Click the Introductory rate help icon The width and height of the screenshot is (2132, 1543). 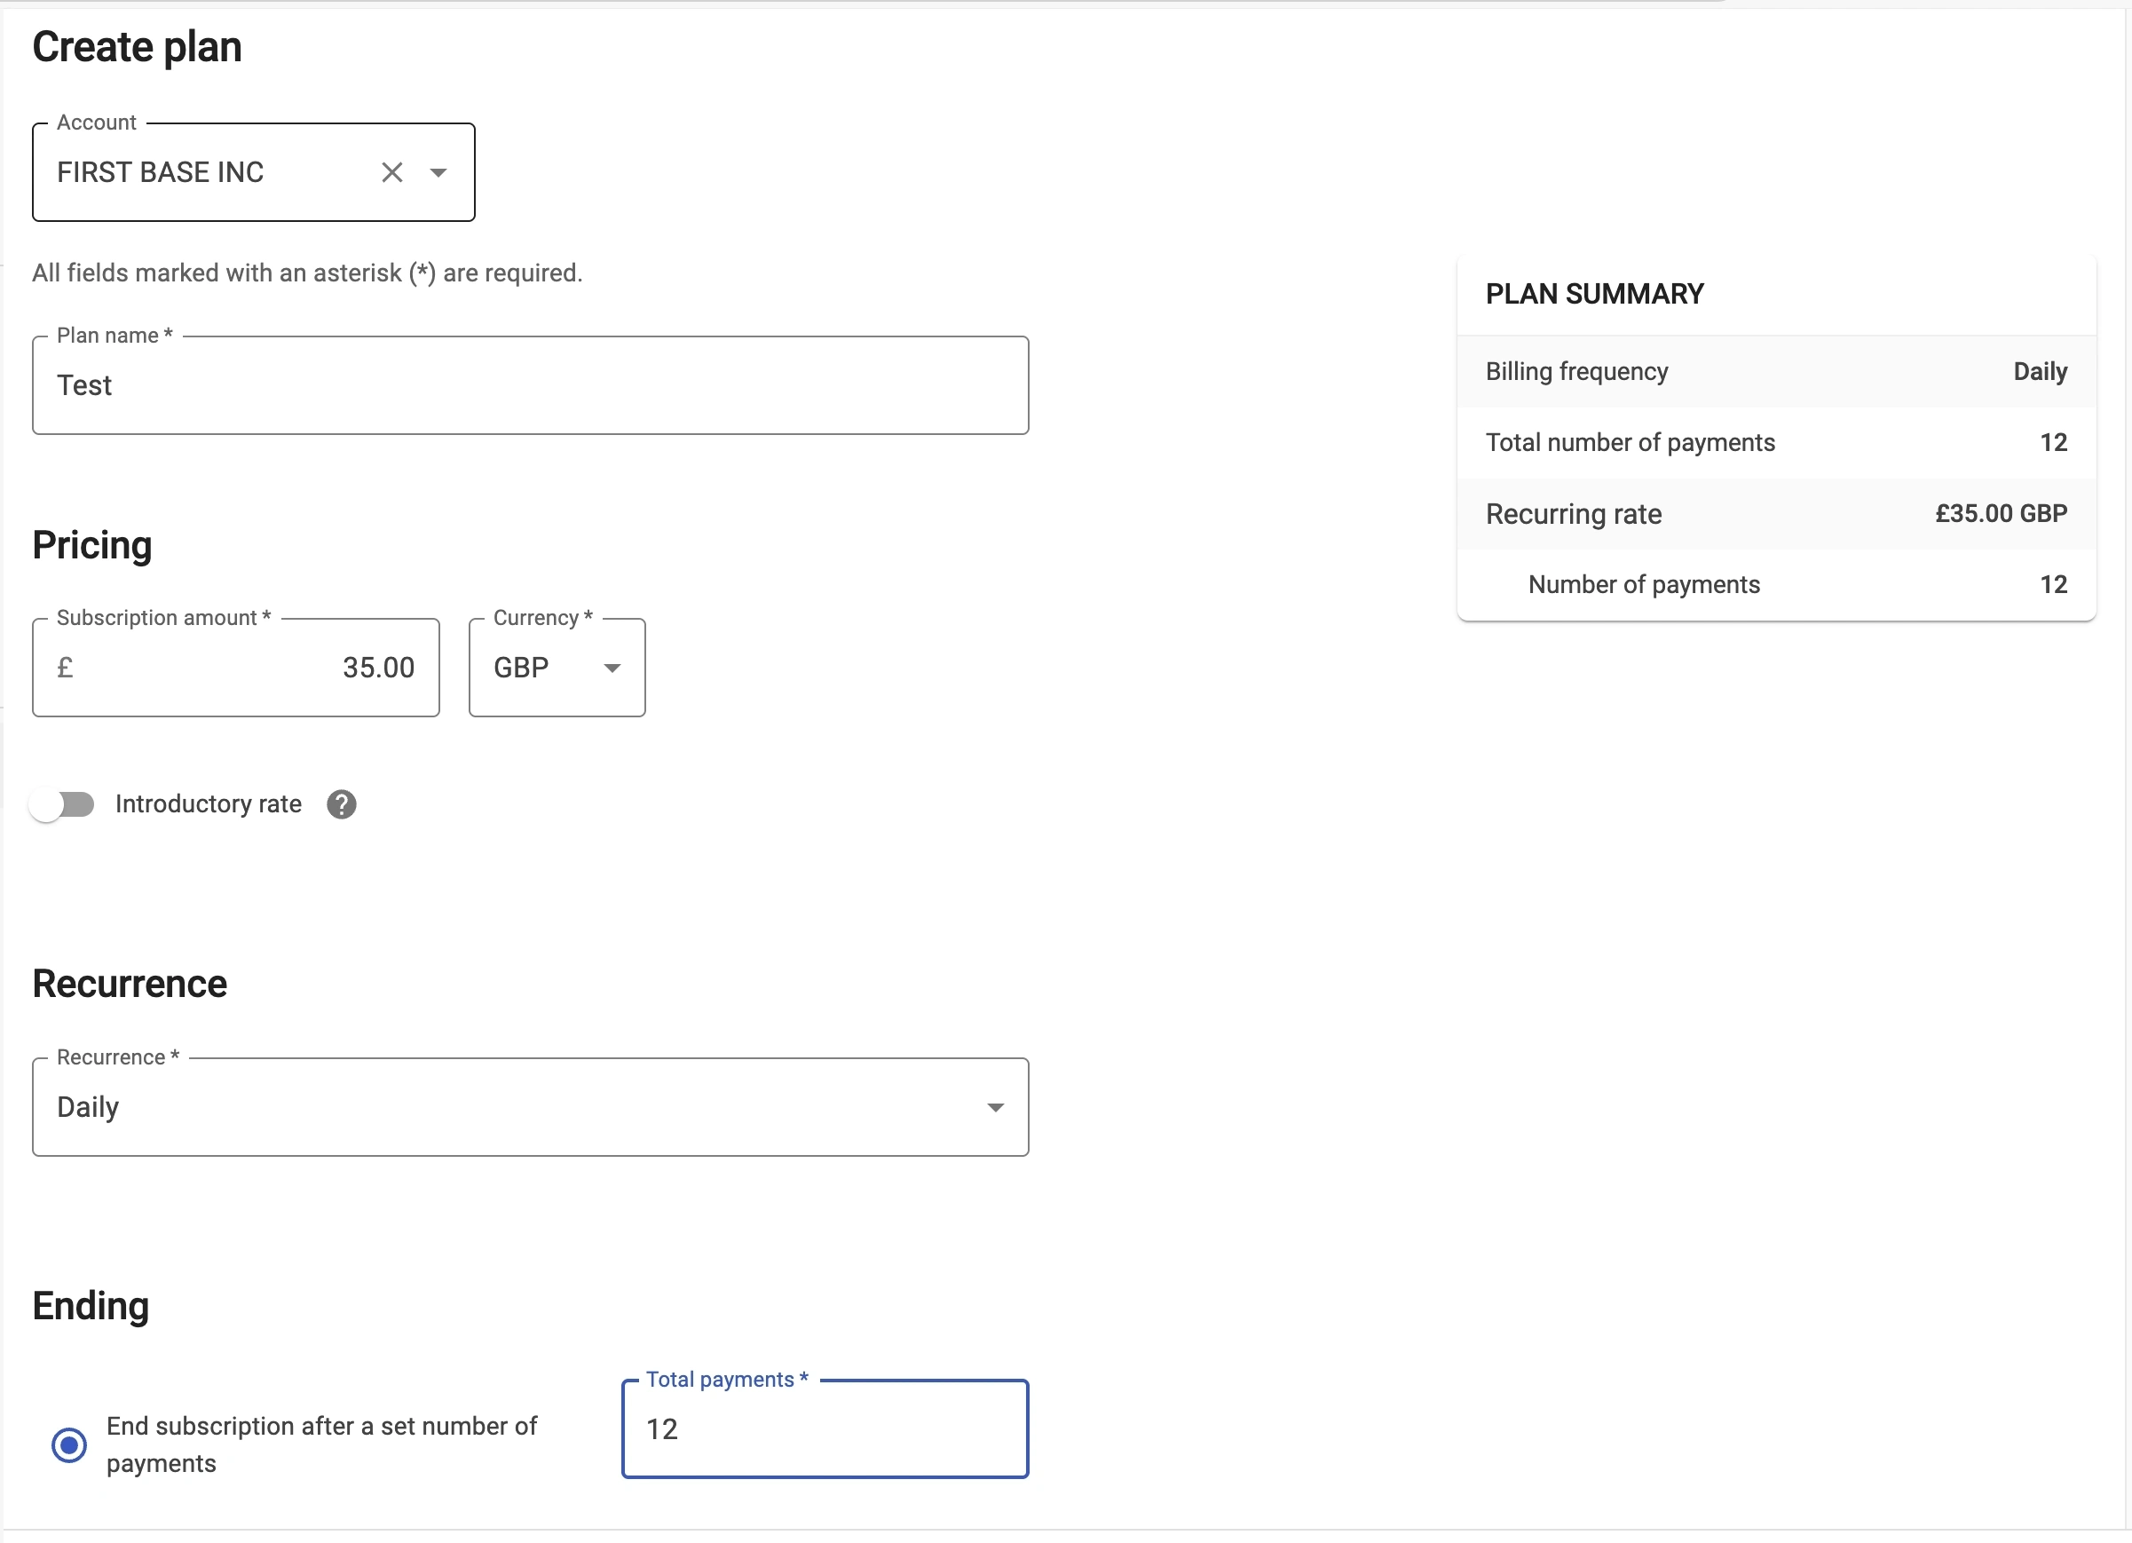[341, 804]
